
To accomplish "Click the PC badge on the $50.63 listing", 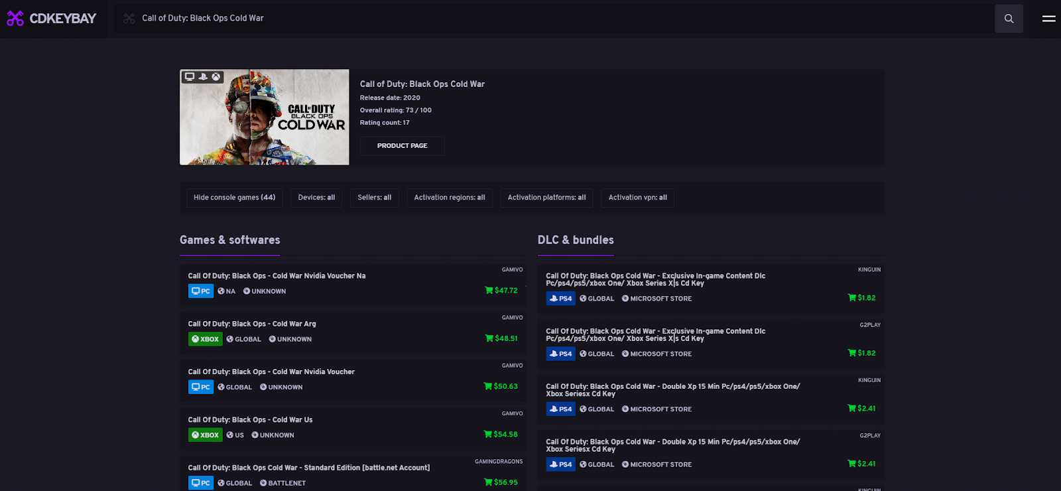I will 201,387.
